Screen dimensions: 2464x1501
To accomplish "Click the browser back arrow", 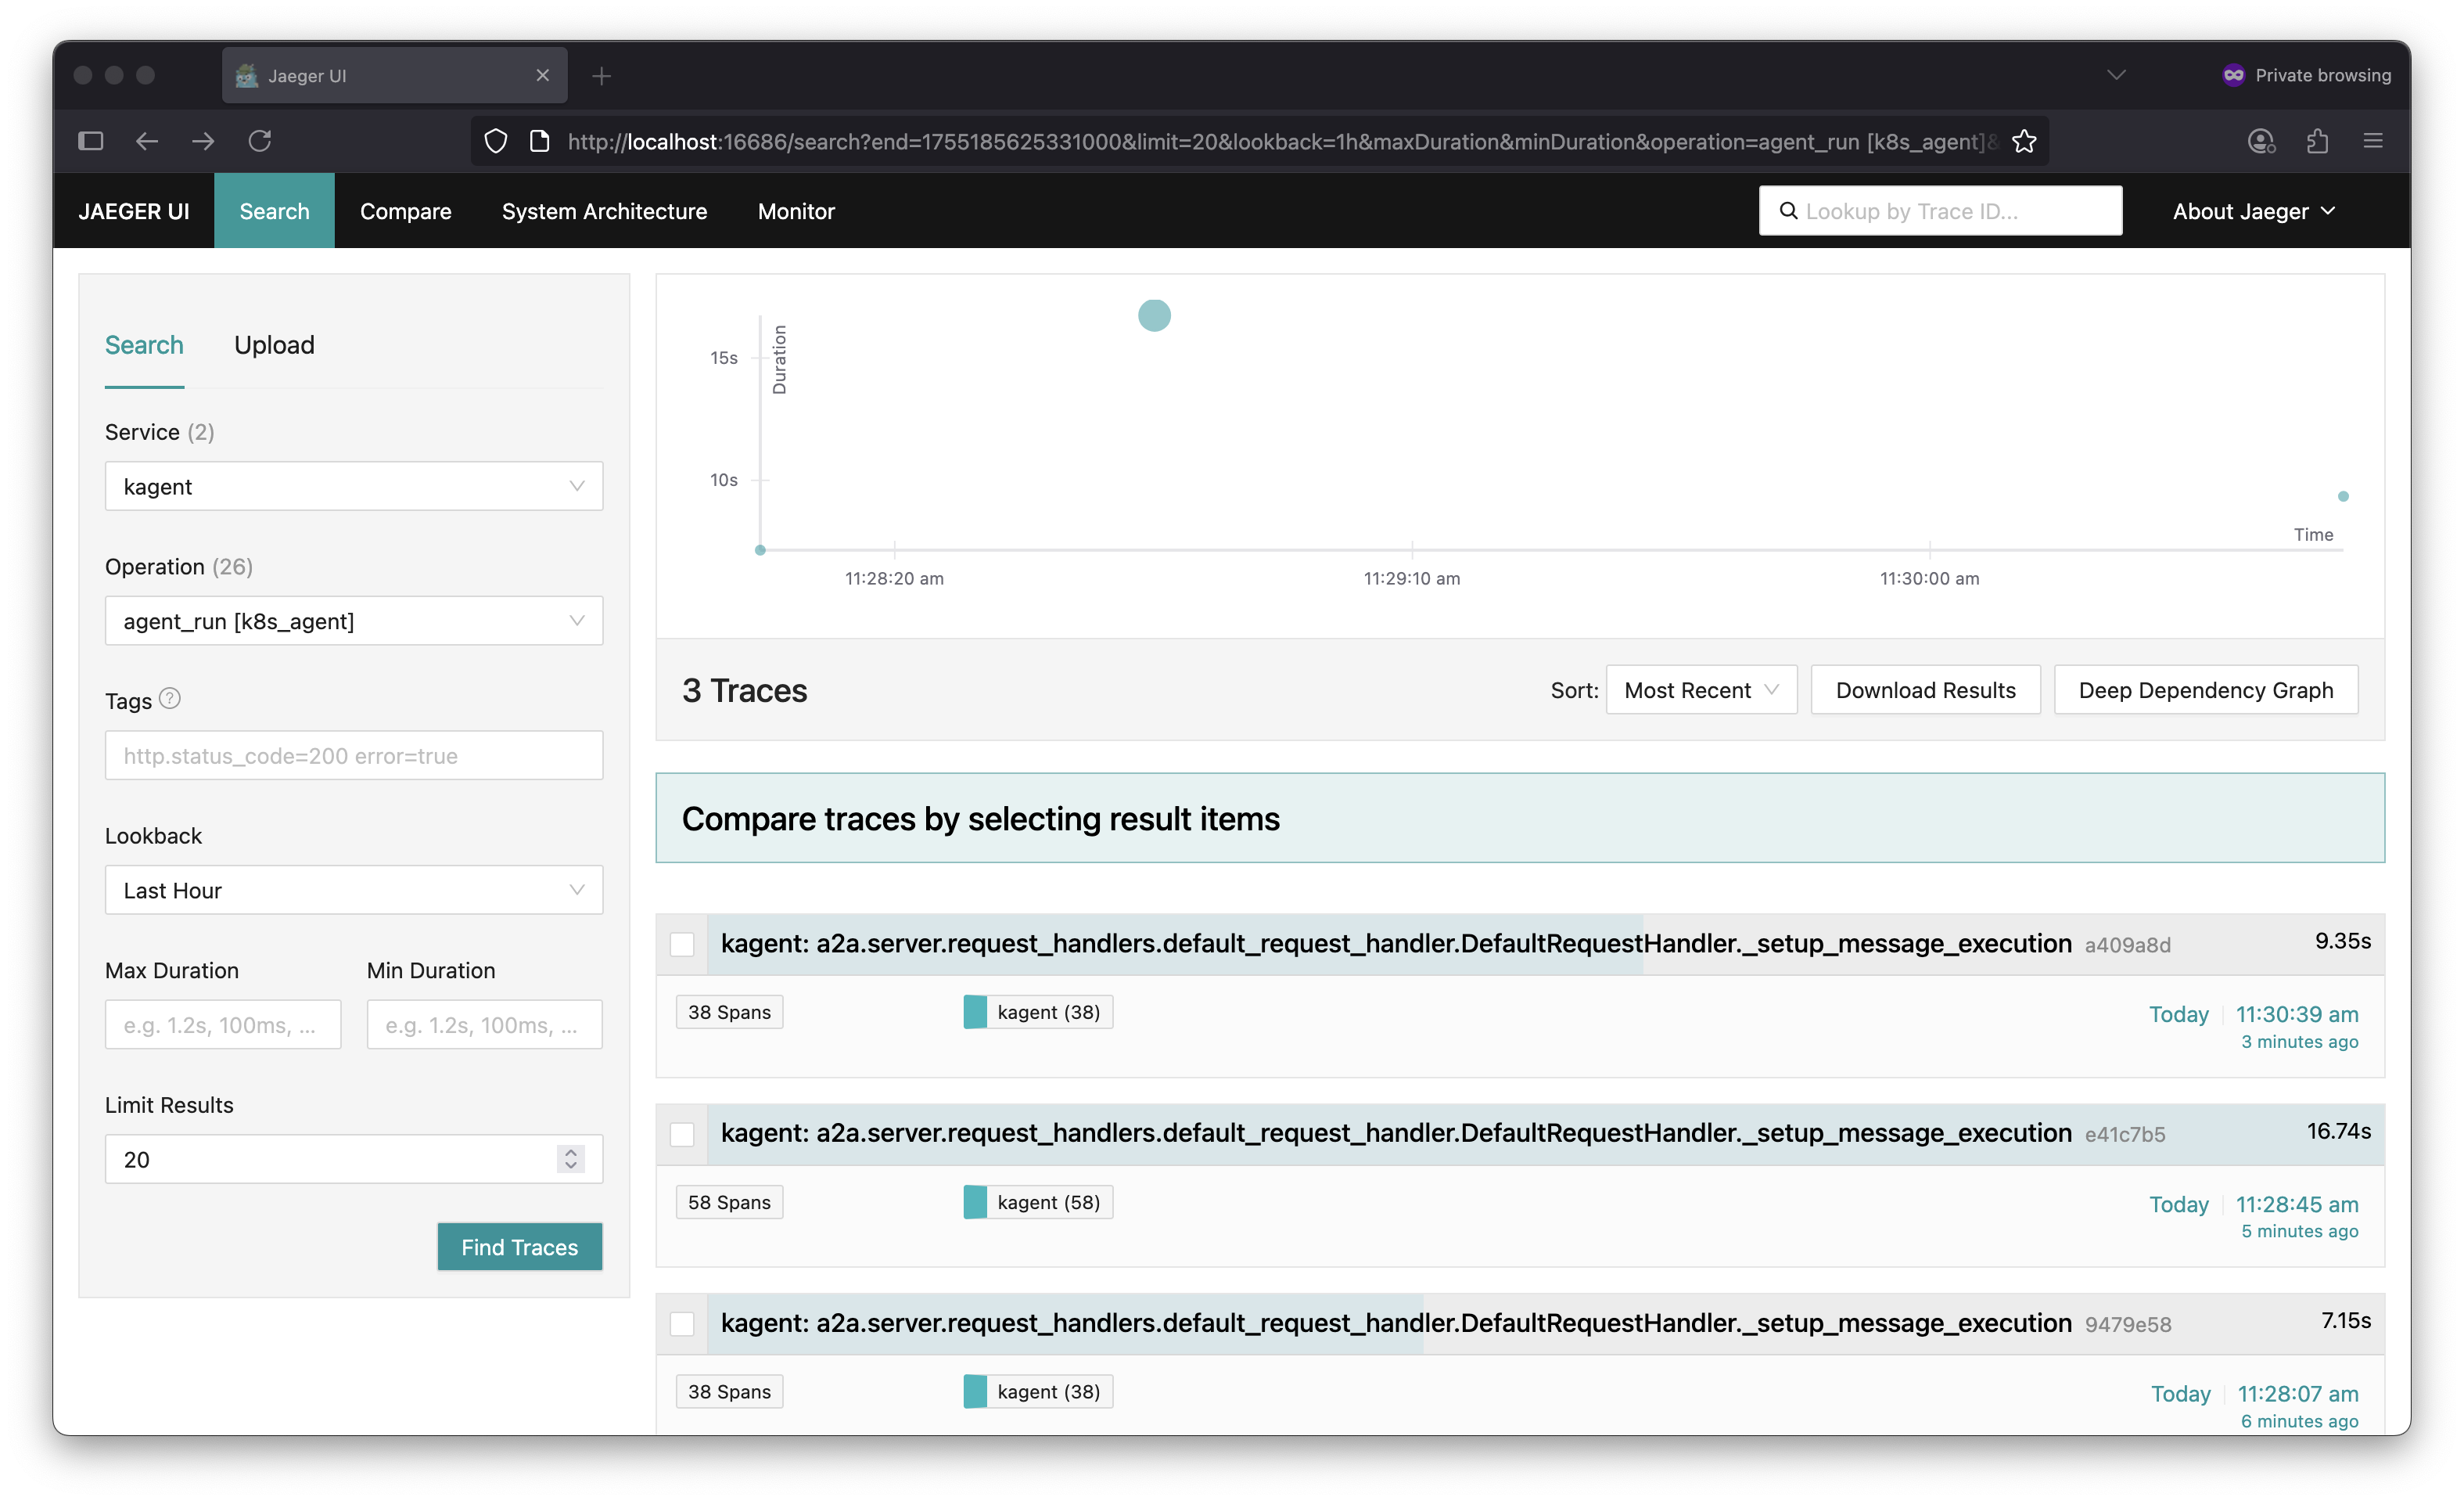I will (x=146, y=141).
